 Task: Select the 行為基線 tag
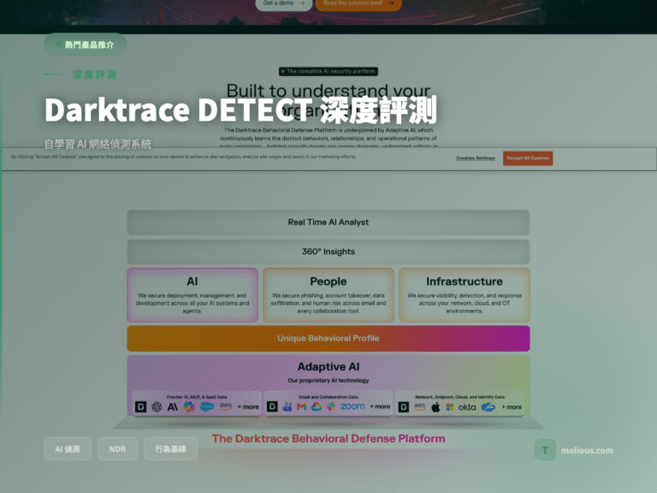click(x=170, y=449)
